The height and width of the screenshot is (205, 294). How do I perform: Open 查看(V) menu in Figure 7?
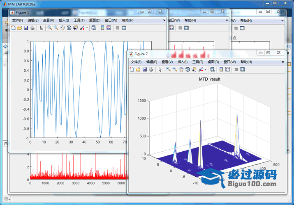click(x=167, y=62)
